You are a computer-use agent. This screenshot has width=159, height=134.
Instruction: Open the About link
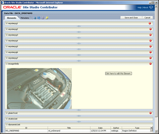[145, 8]
